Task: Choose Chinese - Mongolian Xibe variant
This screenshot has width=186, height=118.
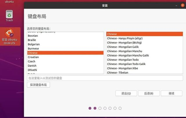Action: pyautogui.click(x=144, y=68)
